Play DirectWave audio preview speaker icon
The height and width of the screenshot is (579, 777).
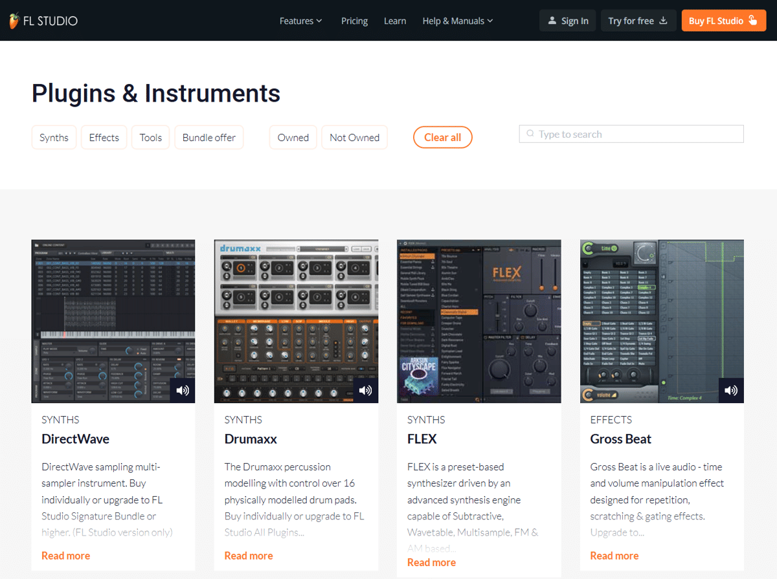183,390
